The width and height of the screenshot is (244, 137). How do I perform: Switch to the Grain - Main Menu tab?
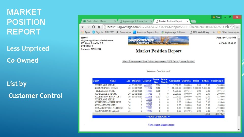pos(98,21)
